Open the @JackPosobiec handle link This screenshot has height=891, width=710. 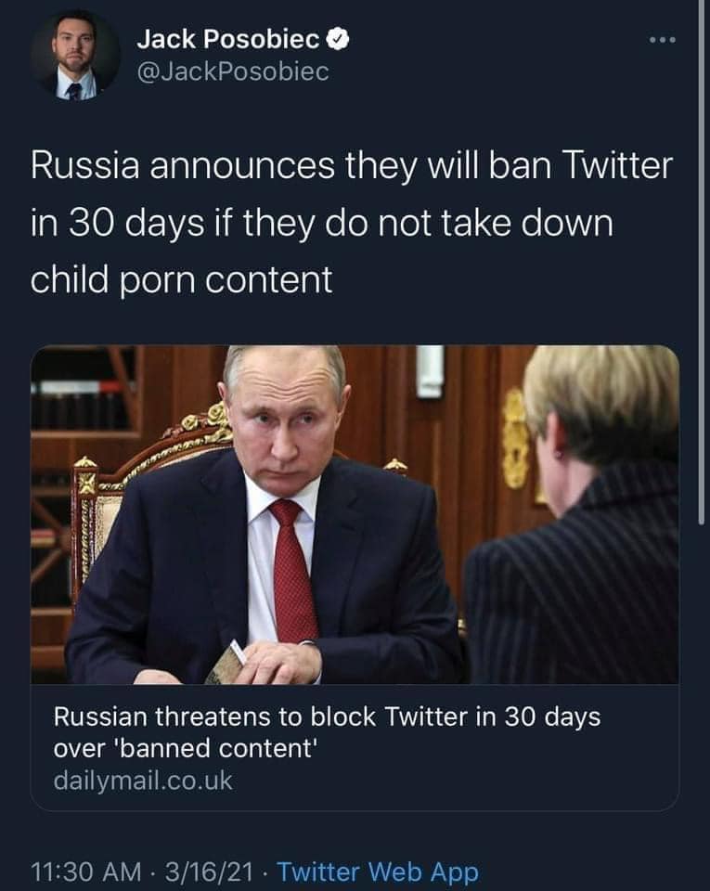click(x=232, y=71)
